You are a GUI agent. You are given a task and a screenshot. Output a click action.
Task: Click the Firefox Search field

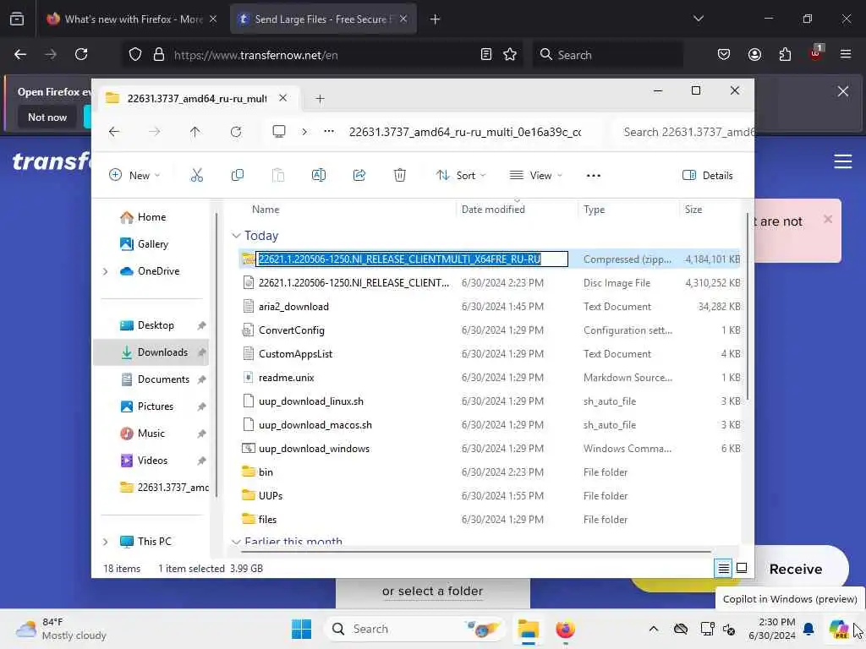point(607,55)
